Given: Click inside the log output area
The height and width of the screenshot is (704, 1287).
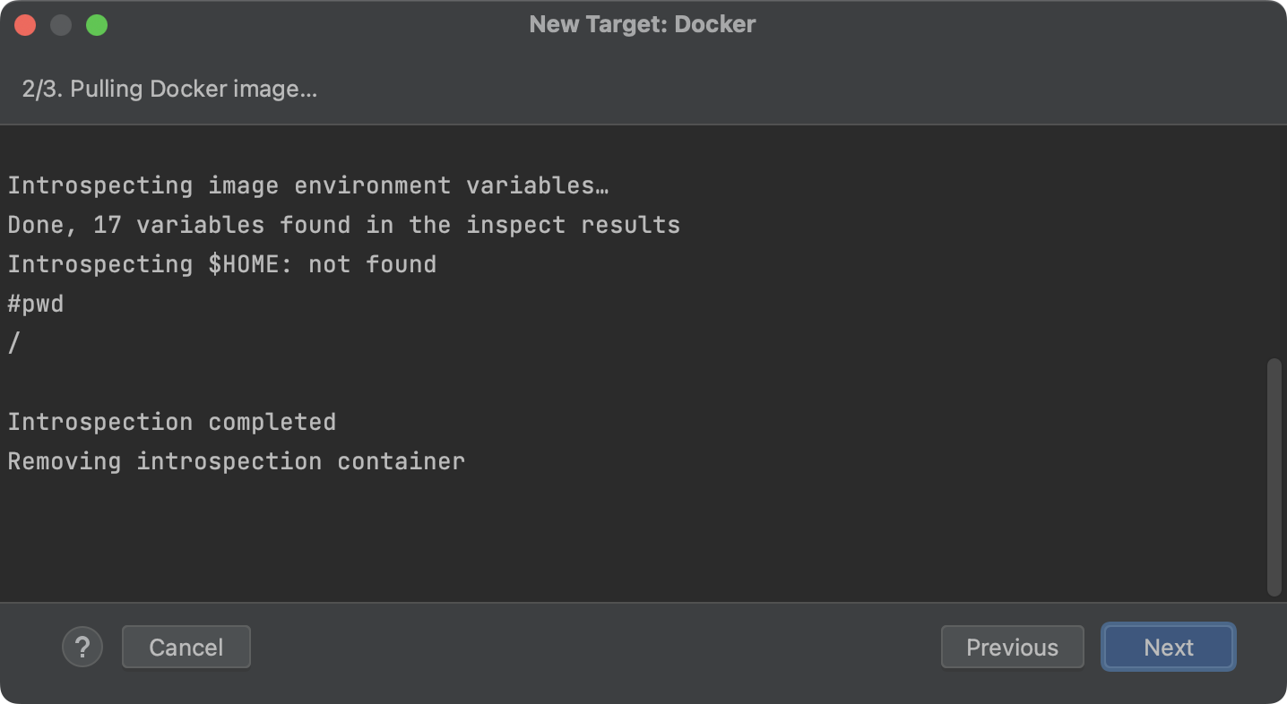Looking at the screenshot, I should pyautogui.click(x=627, y=537).
